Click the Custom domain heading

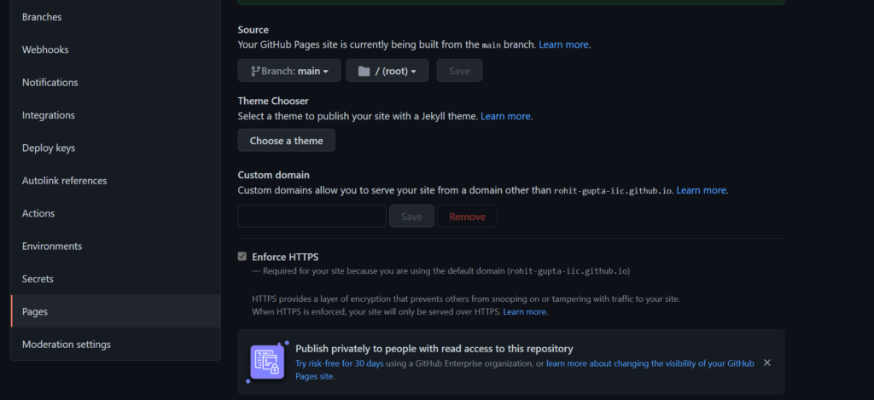point(274,175)
